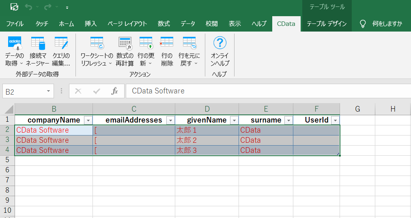Switch to the ページ レイアウト tab
The width and height of the screenshot is (411, 218).
127,24
